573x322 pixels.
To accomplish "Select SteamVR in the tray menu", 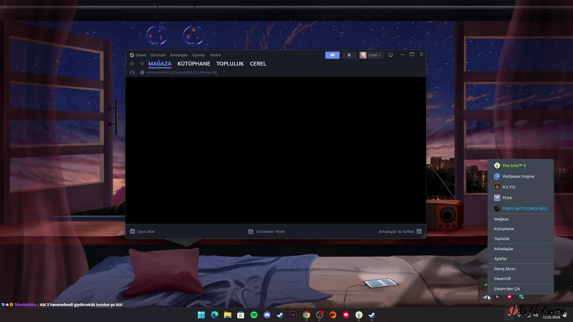I will pos(521,279).
